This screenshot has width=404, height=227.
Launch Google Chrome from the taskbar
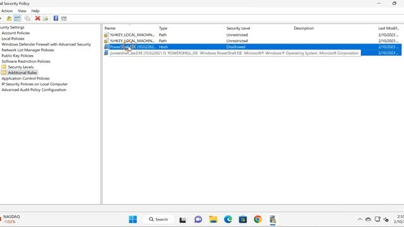coord(258,219)
